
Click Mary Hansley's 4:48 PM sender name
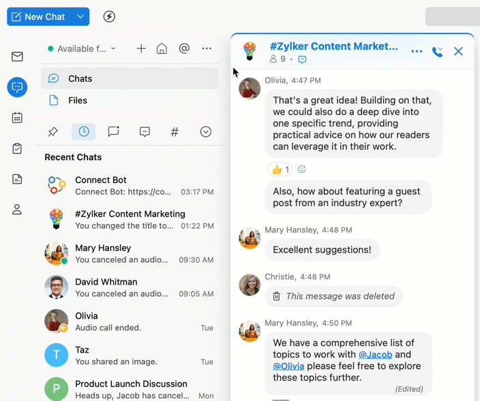[x=291, y=230]
